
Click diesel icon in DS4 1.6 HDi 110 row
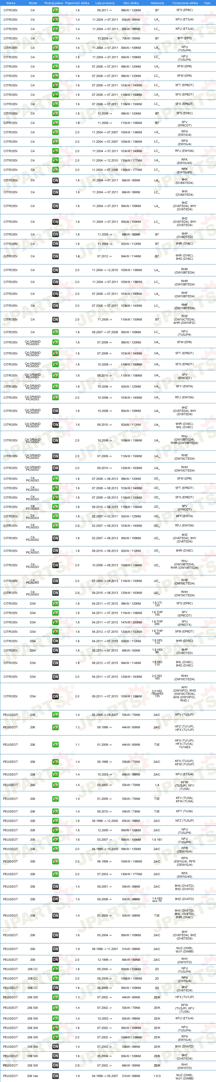coord(56,641)
